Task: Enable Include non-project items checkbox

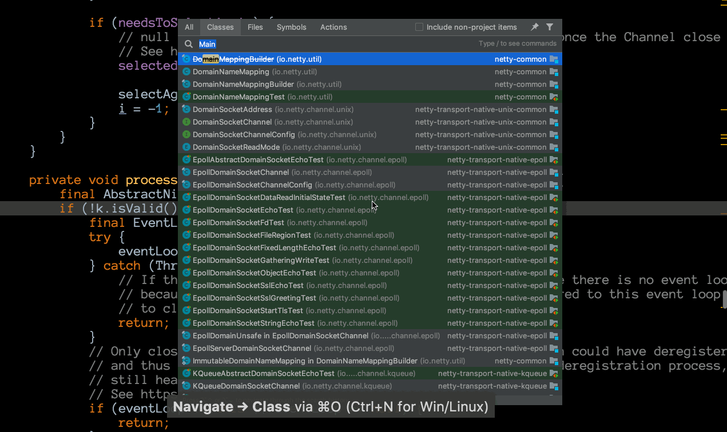Action: [x=419, y=27]
